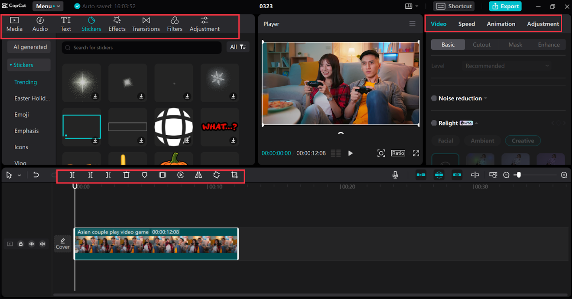The width and height of the screenshot is (572, 299).
Task: Open the Adjustment panel in top toolbar
Action: pos(205,24)
